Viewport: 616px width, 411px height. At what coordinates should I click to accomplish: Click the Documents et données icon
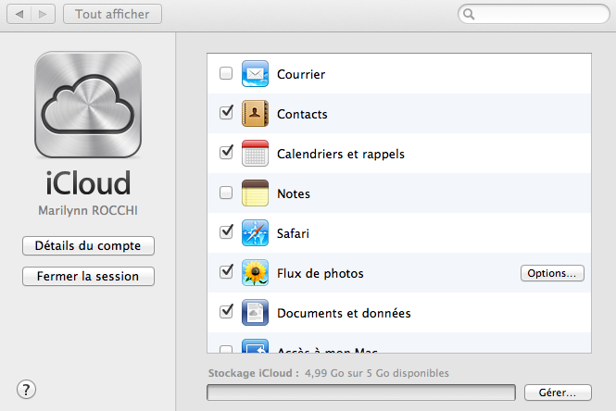[255, 313]
